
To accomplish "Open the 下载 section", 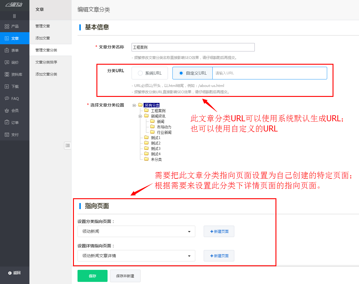I will [14, 86].
